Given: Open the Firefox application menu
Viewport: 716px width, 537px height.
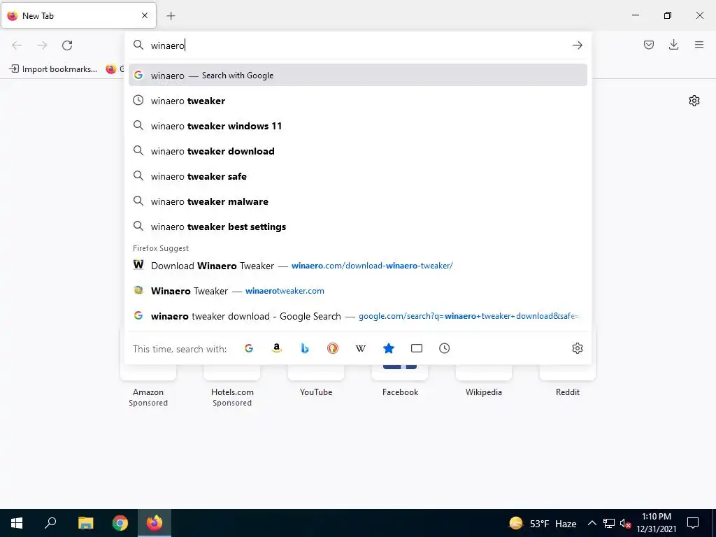Looking at the screenshot, I should coord(699,45).
